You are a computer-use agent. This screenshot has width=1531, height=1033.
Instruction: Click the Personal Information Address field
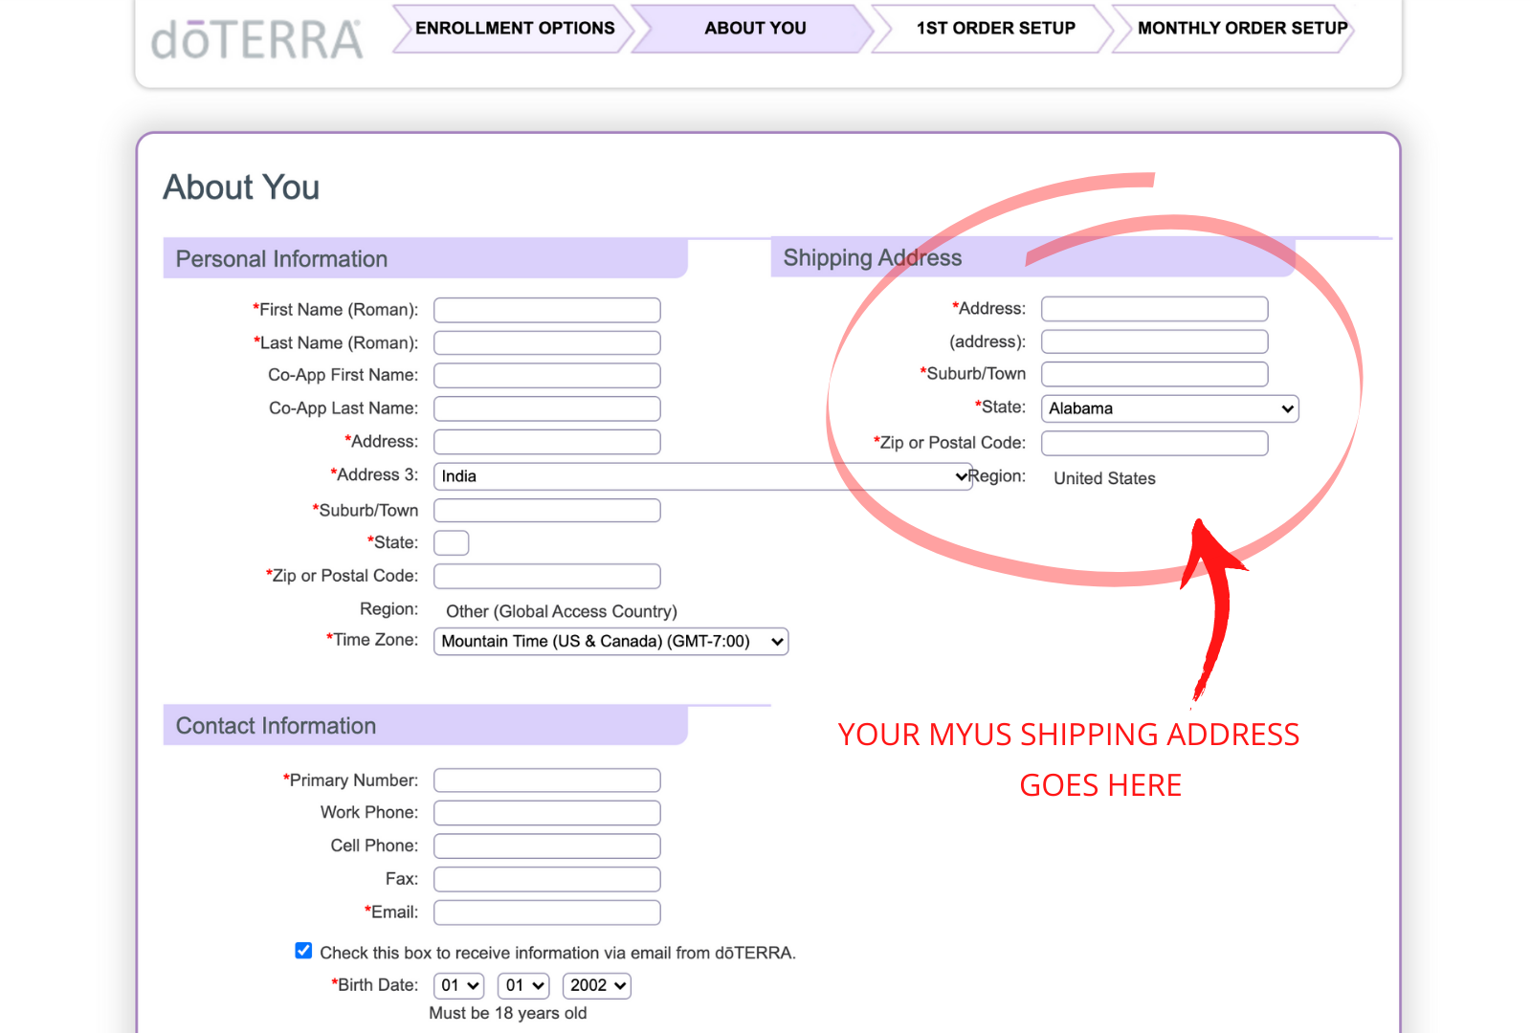(x=547, y=442)
